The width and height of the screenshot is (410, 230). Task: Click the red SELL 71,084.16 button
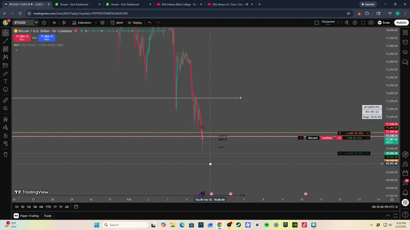22,38
